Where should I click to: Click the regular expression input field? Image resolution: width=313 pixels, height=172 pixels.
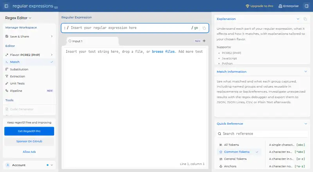pos(130,28)
